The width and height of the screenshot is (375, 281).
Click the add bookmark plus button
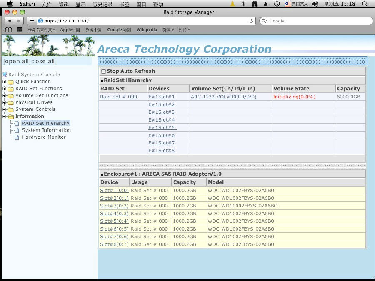point(32,21)
